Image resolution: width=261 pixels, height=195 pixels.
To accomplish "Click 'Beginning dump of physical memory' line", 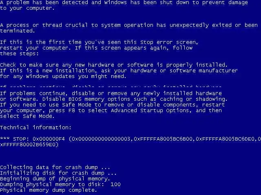I will pos(55,179).
